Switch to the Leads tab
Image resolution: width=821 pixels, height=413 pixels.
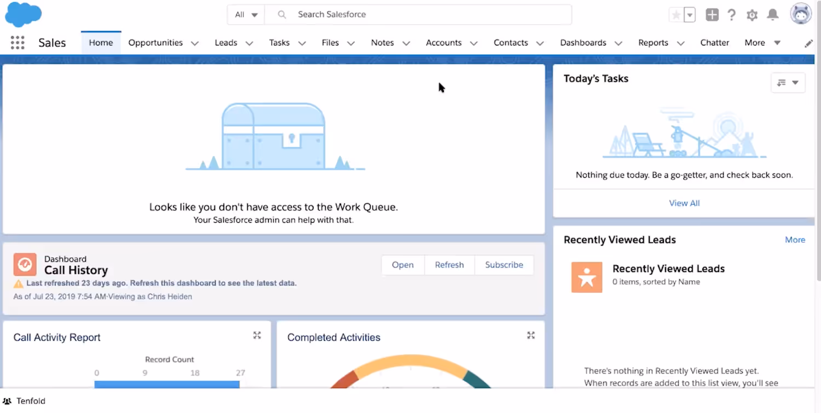coord(226,43)
